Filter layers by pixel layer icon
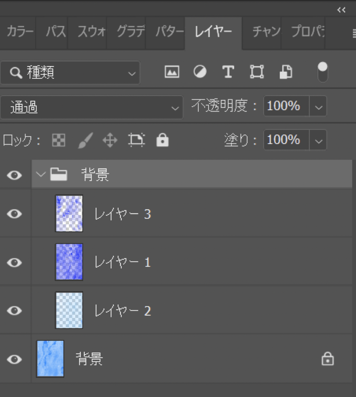 pos(172,72)
